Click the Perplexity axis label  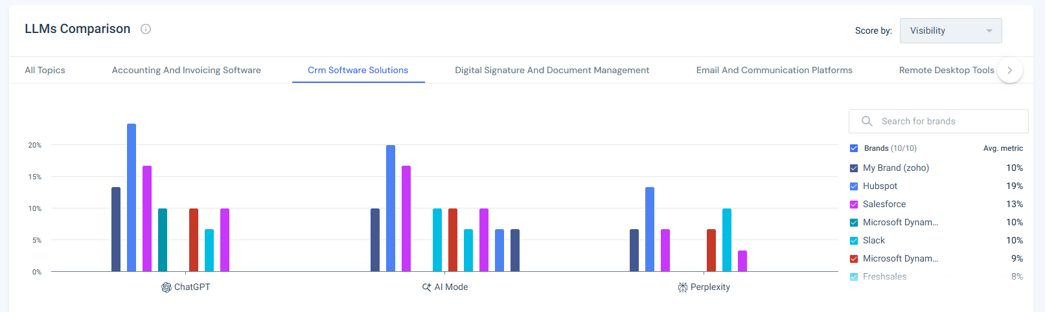710,287
